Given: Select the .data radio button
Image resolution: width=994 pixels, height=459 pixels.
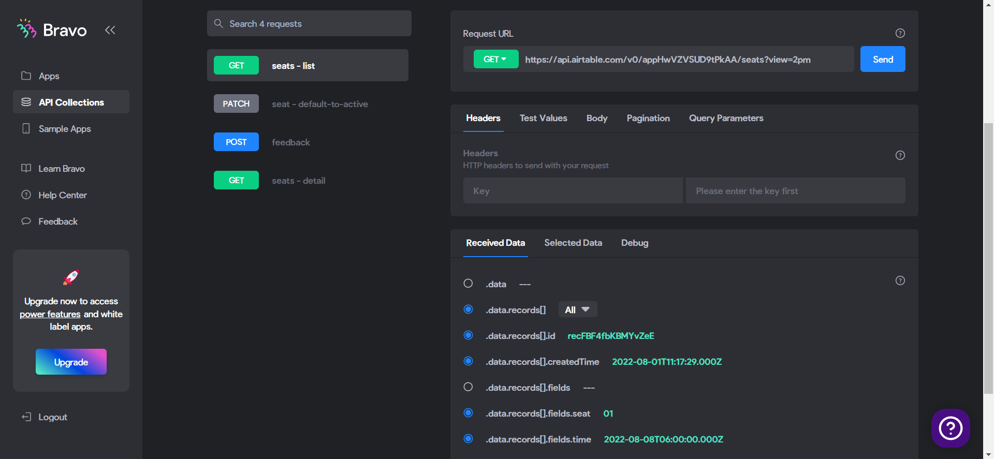Looking at the screenshot, I should (x=468, y=284).
